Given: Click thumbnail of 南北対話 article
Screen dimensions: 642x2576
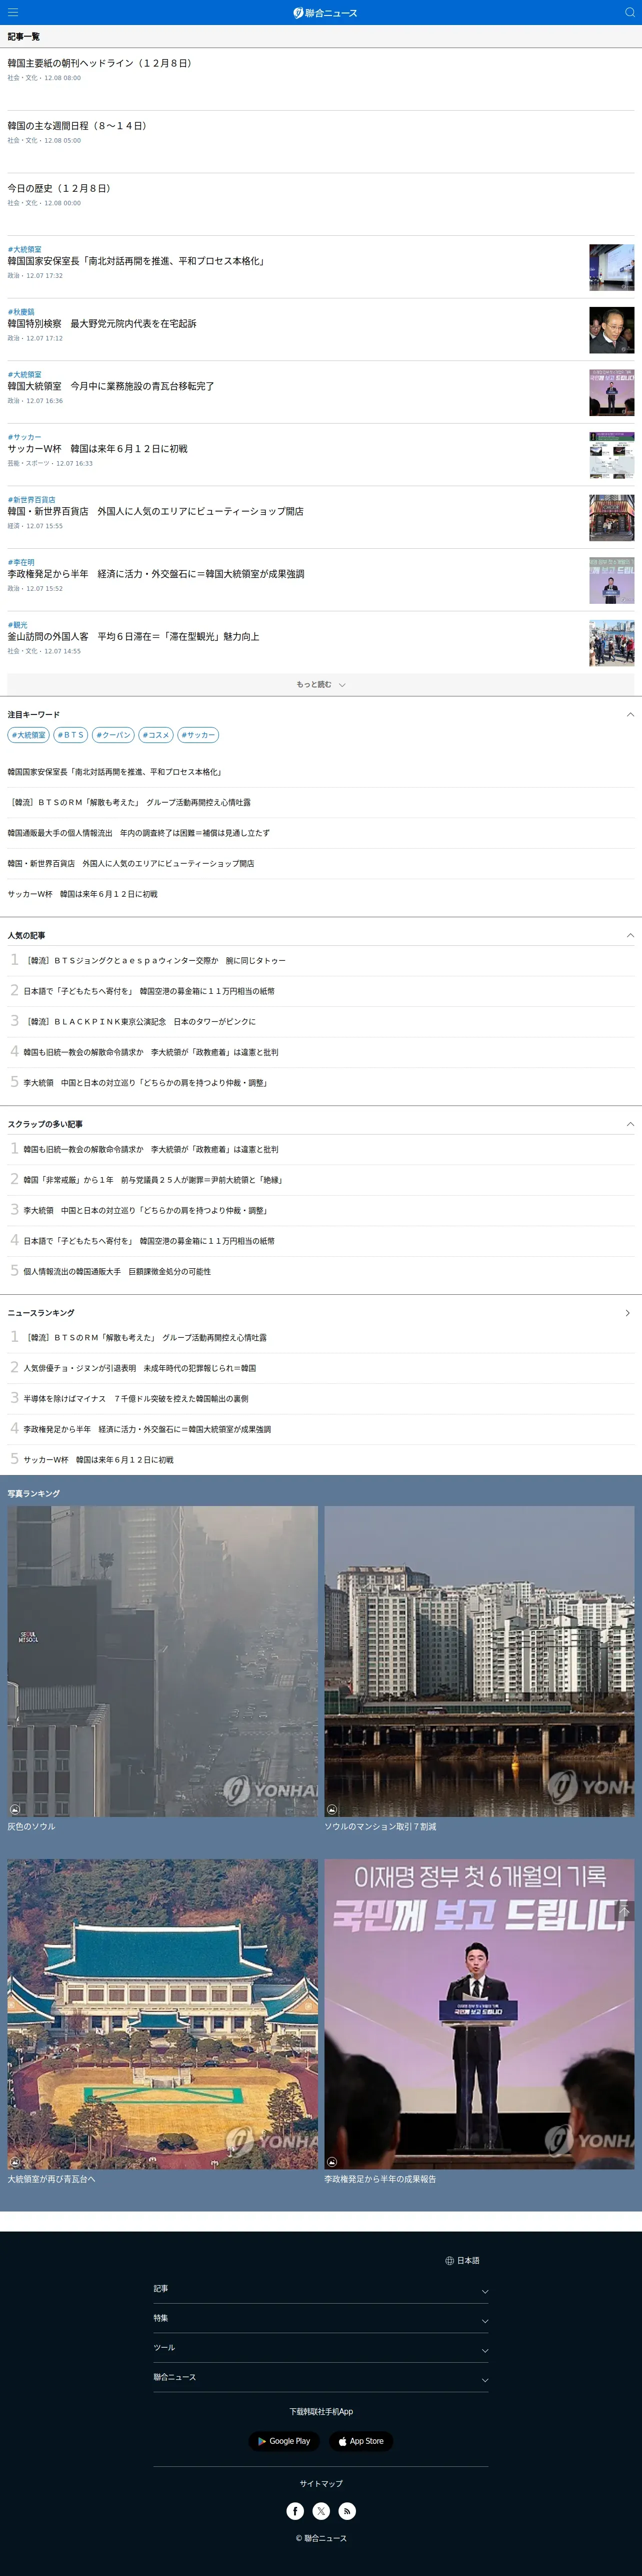Looking at the screenshot, I should point(611,267).
